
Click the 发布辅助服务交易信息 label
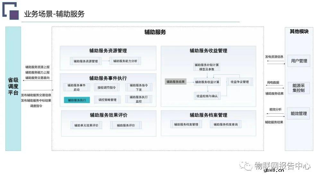36,95
